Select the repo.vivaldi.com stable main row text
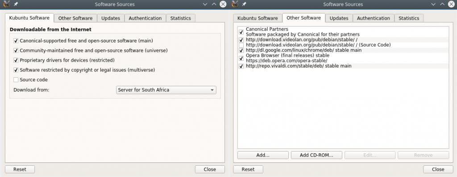 pos(299,66)
